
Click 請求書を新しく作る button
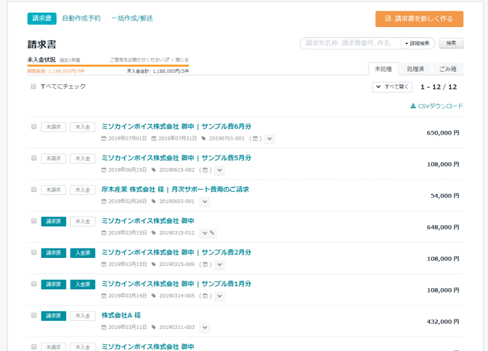click(x=419, y=19)
